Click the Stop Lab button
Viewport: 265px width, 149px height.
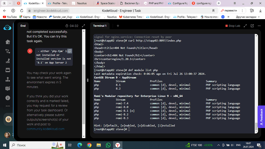233,26
